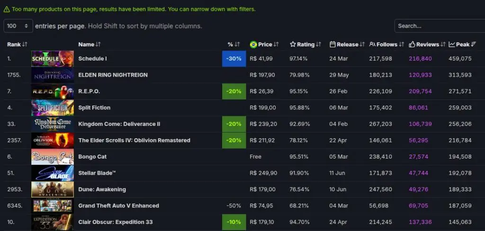Image resolution: width=485 pixels, height=231 pixels.
Task: Click the -50% discount for GTA V Enhanced
Action: 234,206
